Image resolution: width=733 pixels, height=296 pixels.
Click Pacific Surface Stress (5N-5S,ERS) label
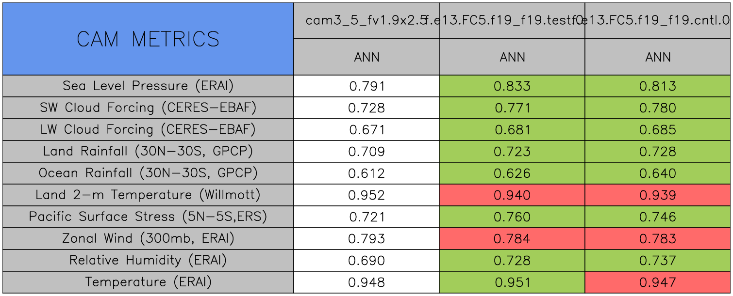pos(148,217)
